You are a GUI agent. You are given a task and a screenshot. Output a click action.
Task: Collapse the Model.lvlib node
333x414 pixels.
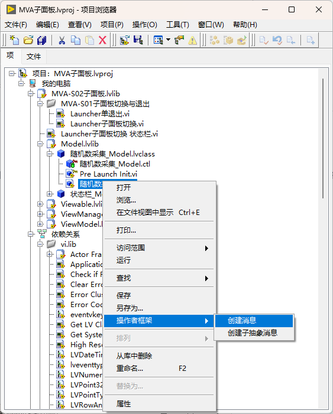tap(40, 144)
